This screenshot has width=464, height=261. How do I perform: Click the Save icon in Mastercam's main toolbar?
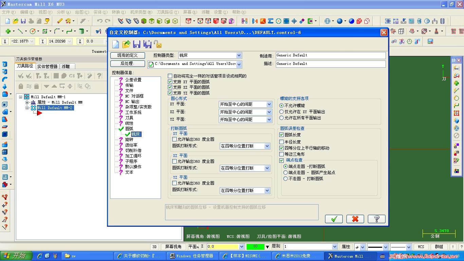23,21
